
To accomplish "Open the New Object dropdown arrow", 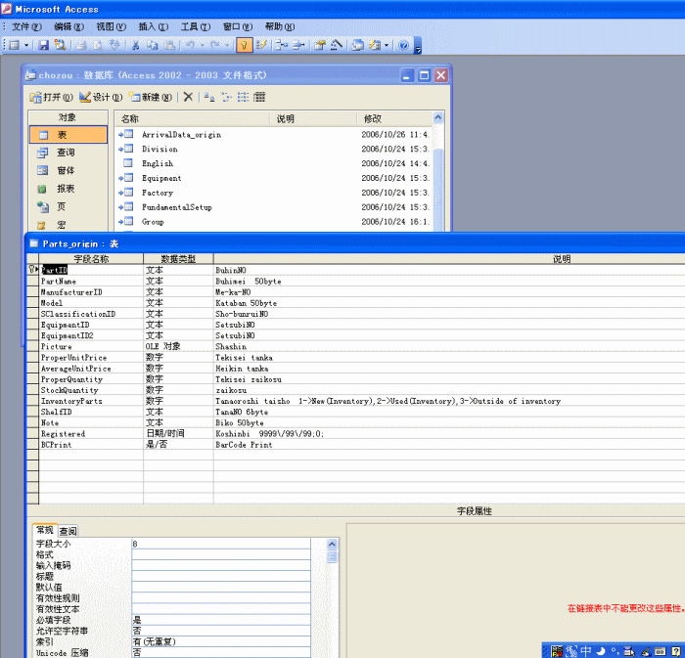I will coord(387,45).
